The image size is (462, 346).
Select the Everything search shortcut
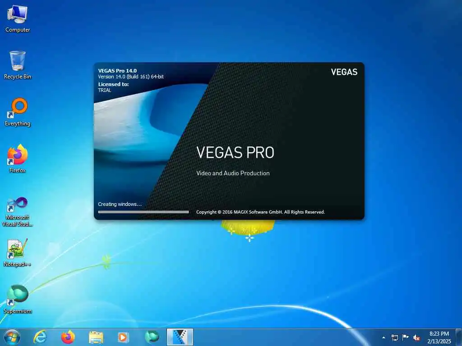[x=18, y=112]
